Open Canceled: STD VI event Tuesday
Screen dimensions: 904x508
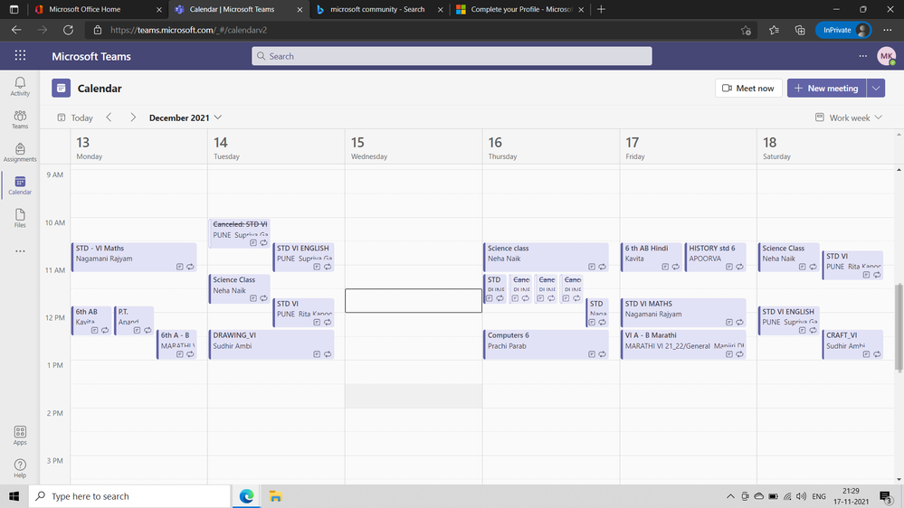pos(239,232)
